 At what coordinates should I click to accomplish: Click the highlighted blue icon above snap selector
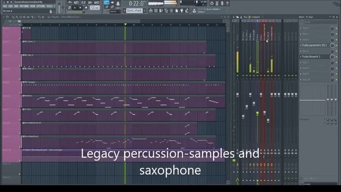107,3
